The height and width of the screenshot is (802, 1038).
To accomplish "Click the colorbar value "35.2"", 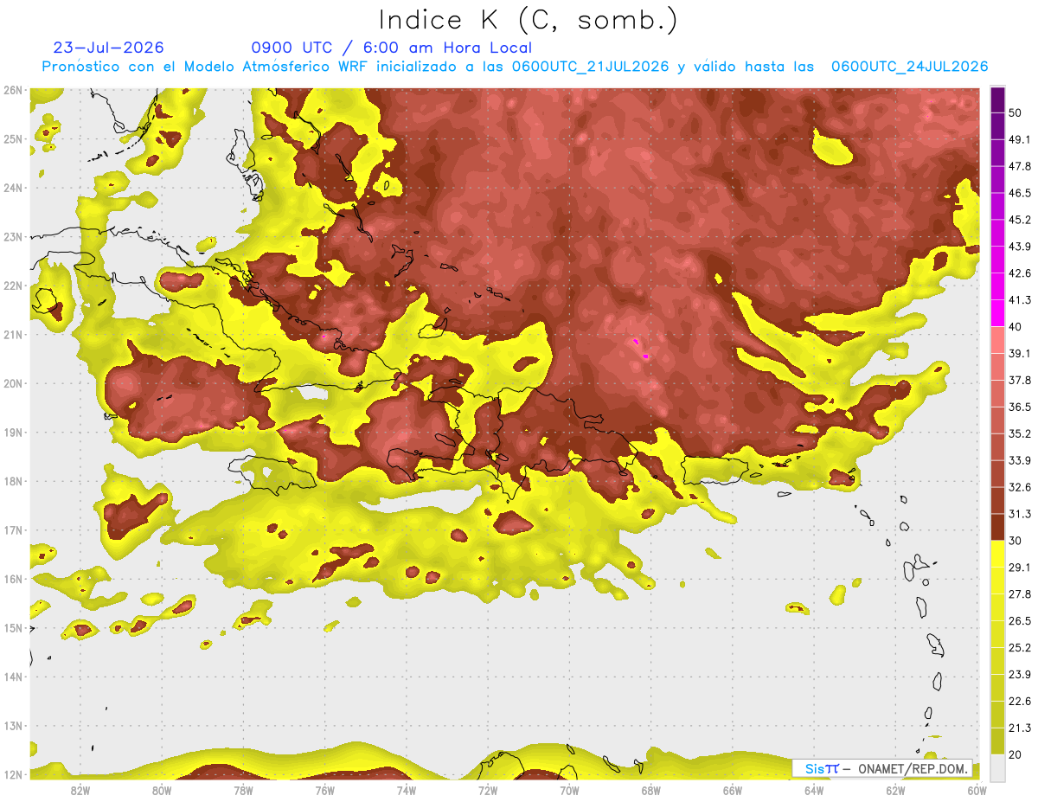I will [1020, 433].
